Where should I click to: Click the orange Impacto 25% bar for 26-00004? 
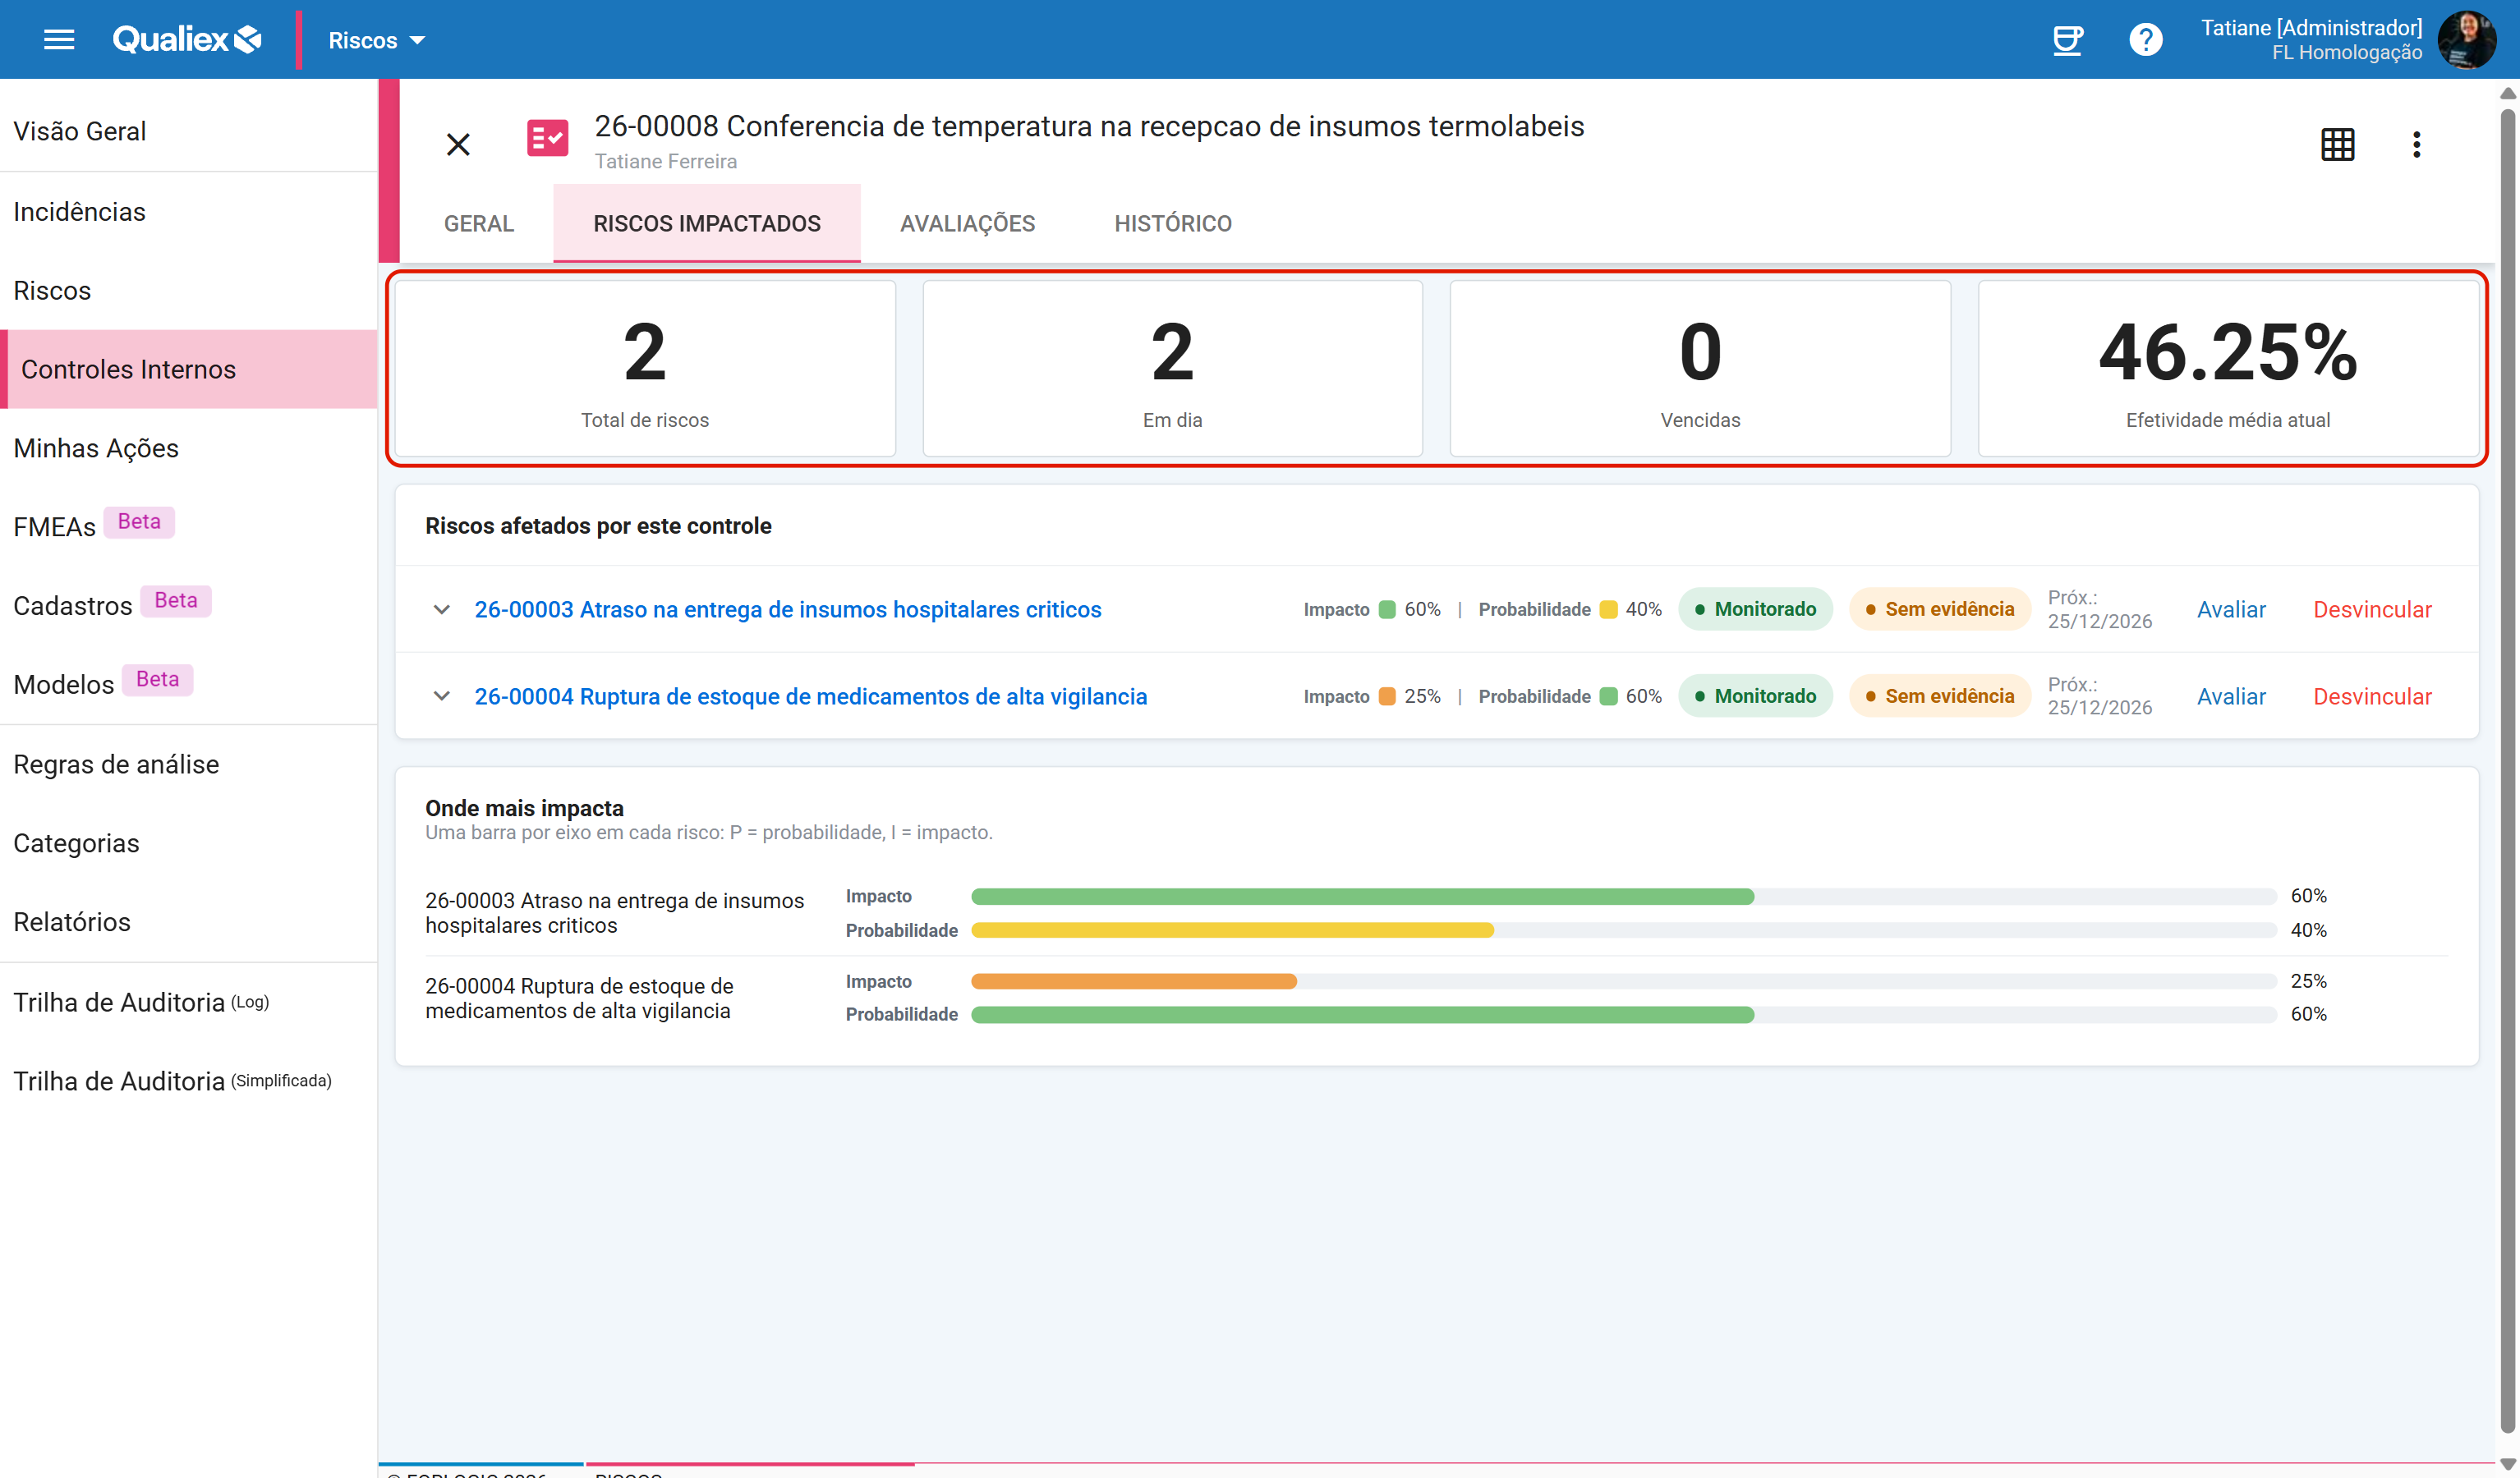(1134, 981)
